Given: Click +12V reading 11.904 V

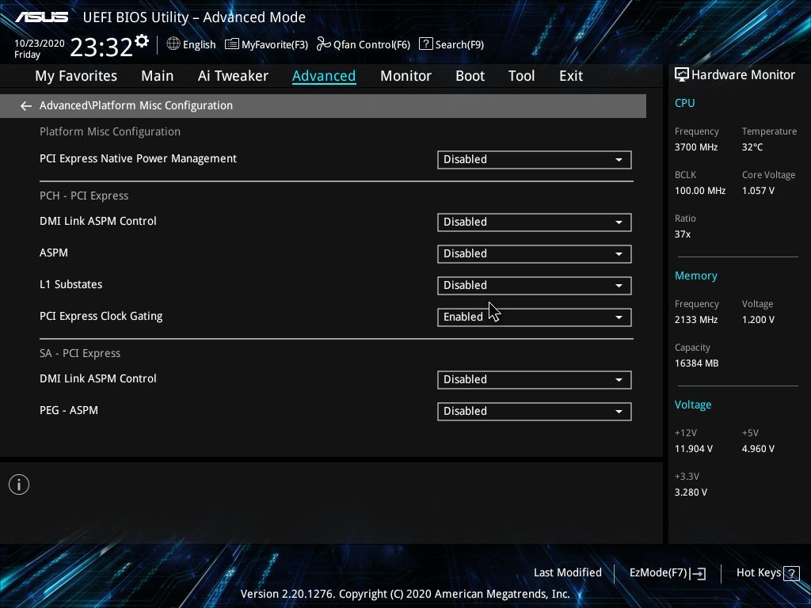Looking at the screenshot, I should click(693, 449).
